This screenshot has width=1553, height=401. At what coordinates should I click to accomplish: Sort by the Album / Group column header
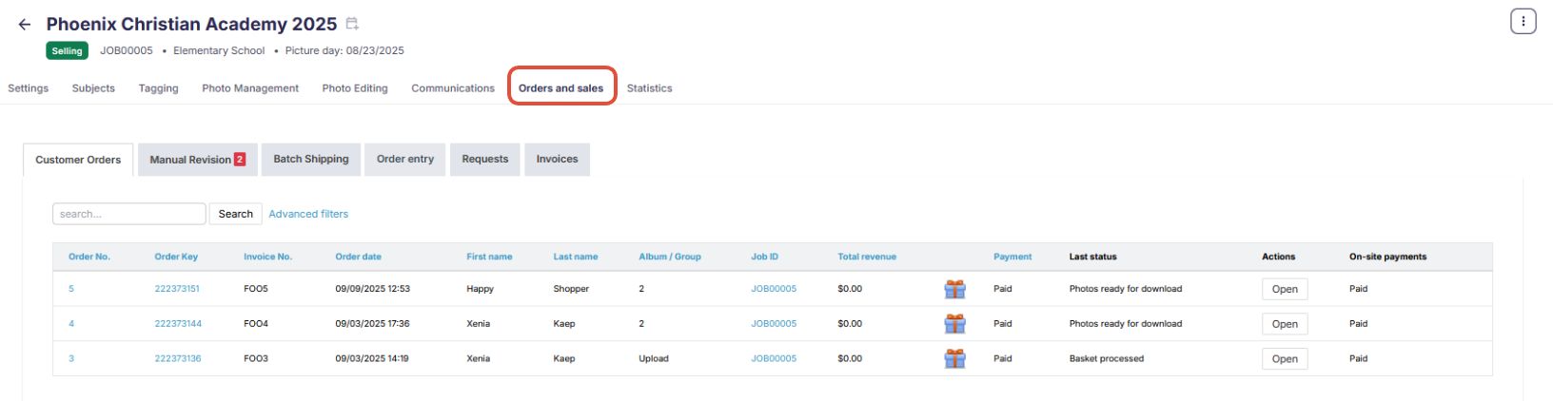coord(670,257)
